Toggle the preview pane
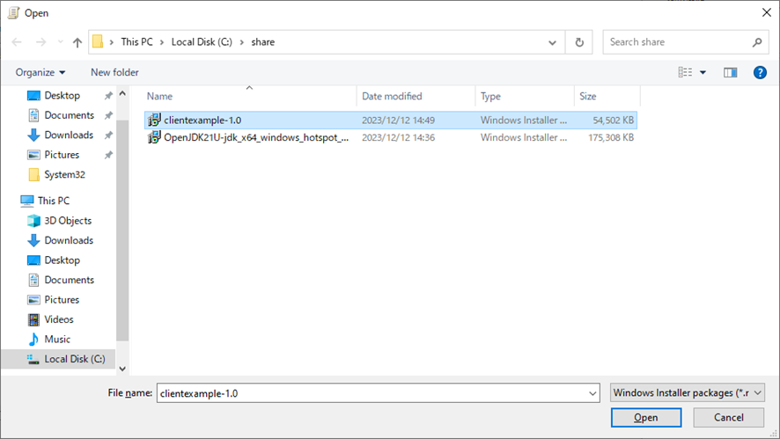This screenshot has height=439, width=780. click(730, 73)
